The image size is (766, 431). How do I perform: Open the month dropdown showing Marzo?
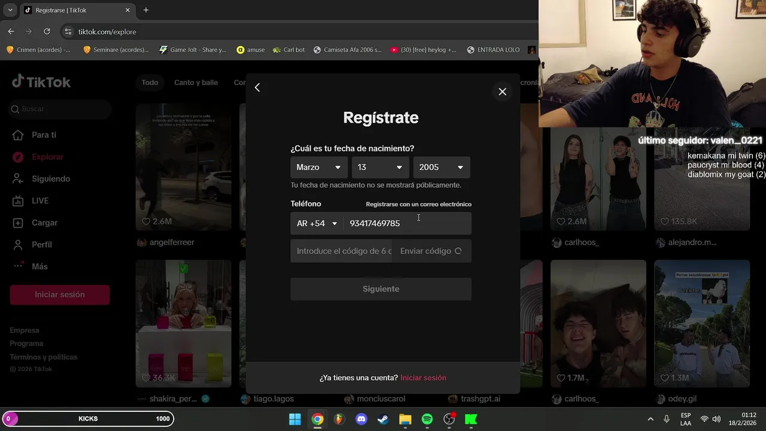320,168
